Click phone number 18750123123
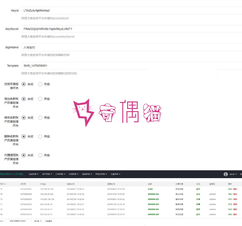This screenshot has height=226, width=242. pos(26,214)
